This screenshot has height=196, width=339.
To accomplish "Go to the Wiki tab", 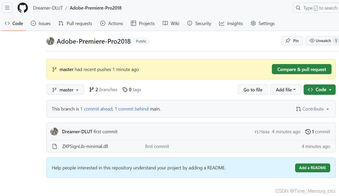I will (x=171, y=23).
